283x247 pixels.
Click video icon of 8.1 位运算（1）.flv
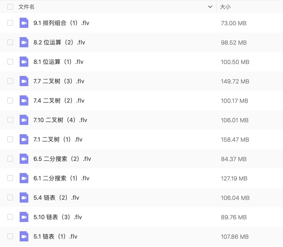click(x=24, y=62)
